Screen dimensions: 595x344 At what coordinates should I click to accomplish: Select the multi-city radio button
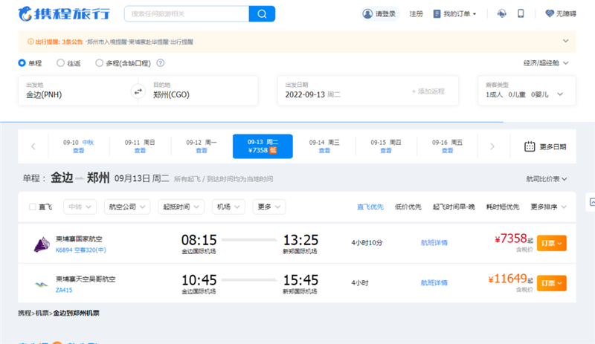[x=99, y=63]
